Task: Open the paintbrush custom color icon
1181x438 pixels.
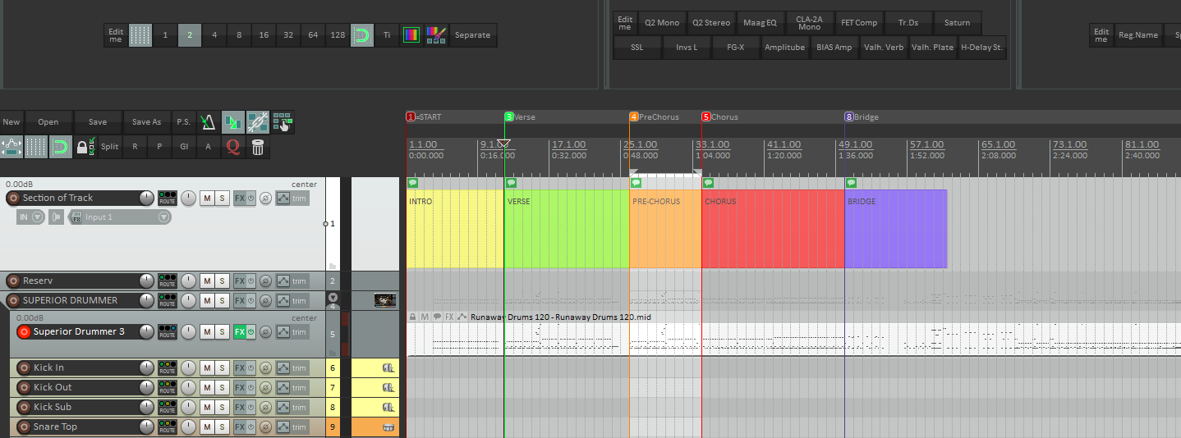Action: pos(436,35)
